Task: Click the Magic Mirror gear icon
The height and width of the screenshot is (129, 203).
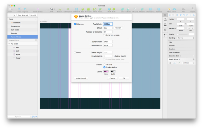Action: [x=194, y=59]
